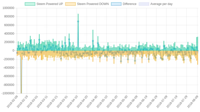This screenshot has height=112, width=200.
Task: Click the 2018-07-09 date label
Action: (162, 102)
